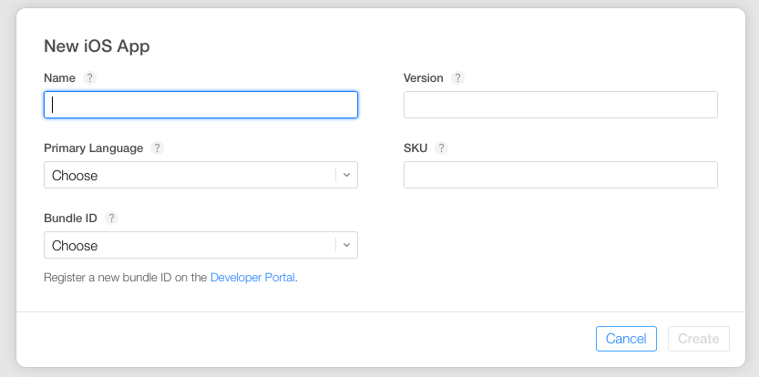Open the help icon next to Version
This screenshot has height=377, width=759.
(x=457, y=78)
